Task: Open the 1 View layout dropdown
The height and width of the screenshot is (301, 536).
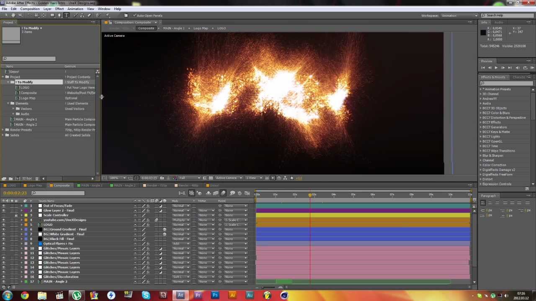Action: click(x=254, y=178)
